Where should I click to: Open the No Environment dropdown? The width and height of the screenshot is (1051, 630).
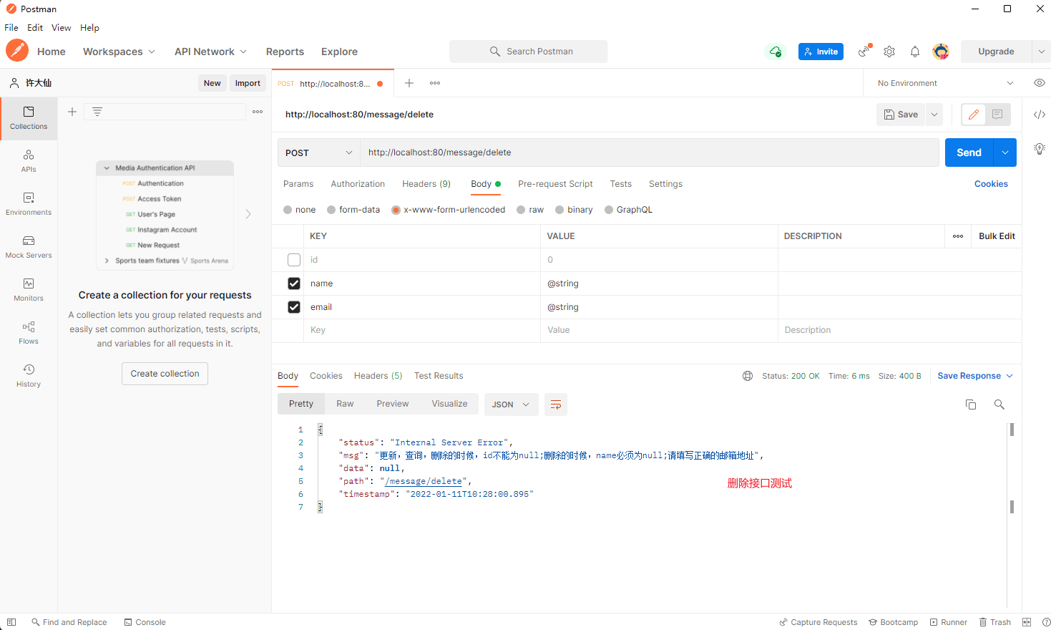tap(945, 83)
